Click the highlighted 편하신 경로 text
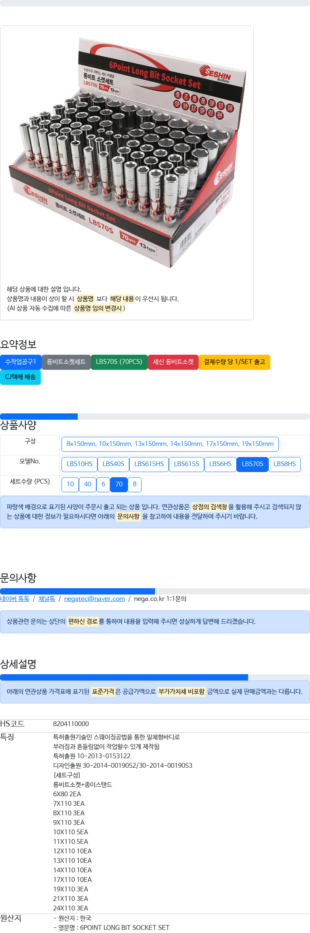This screenshot has height=933, width=310. click(83, 621)
